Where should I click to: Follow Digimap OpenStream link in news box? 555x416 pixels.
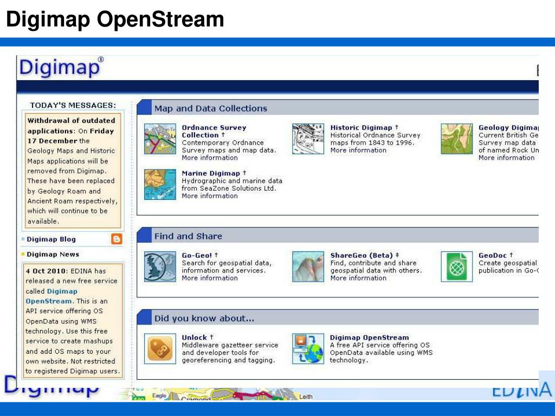(x=51, y=296)
